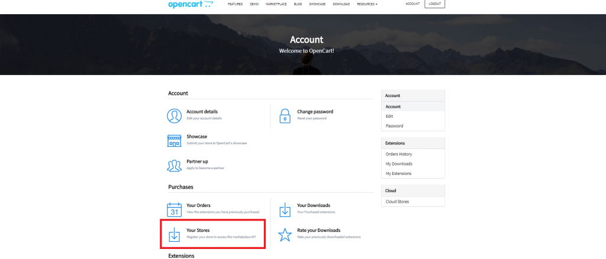The width and height of the screenshot is (606, 259).
Task: Select My Extensions in the sidebar
Action: coord(412,174)
